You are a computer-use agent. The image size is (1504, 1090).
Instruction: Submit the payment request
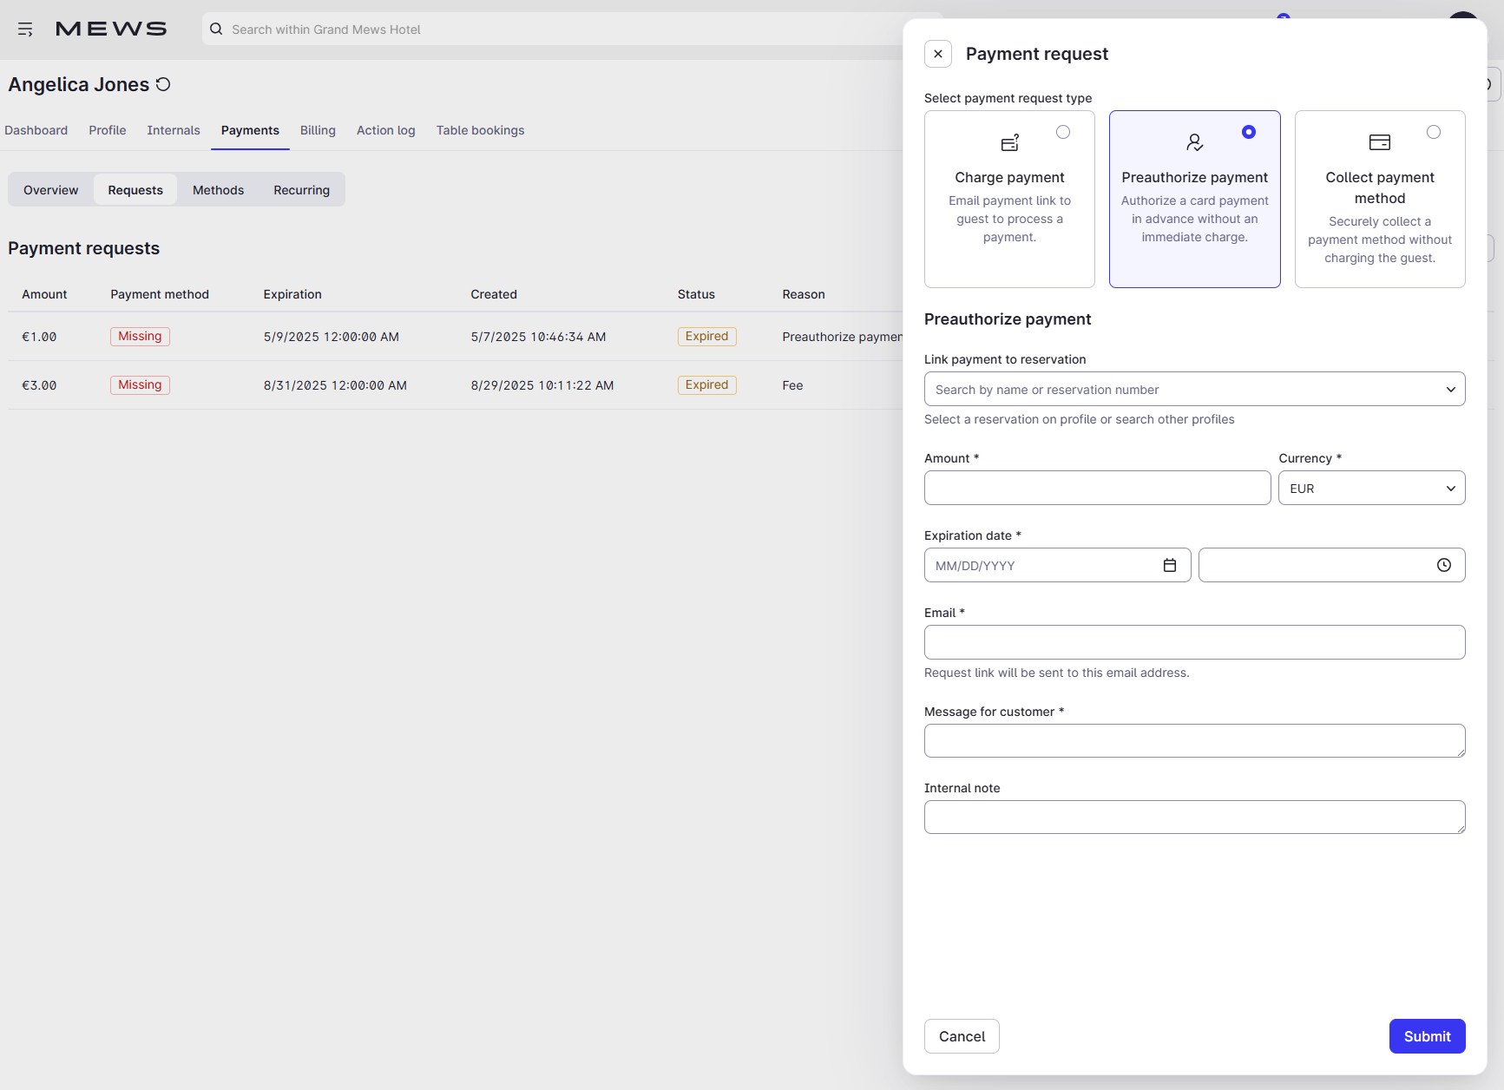pos(1428,1036)
